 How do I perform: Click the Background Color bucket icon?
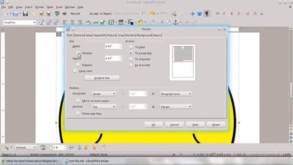click(x=141, y=22)
